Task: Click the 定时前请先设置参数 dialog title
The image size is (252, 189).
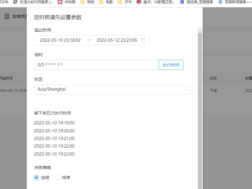Action: [58, 17]
